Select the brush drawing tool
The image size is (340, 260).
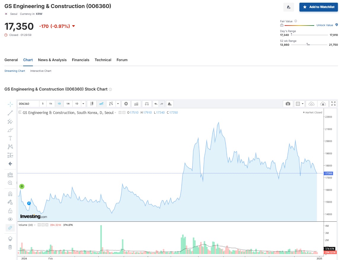pyautogui.click(x=10, y=130)
